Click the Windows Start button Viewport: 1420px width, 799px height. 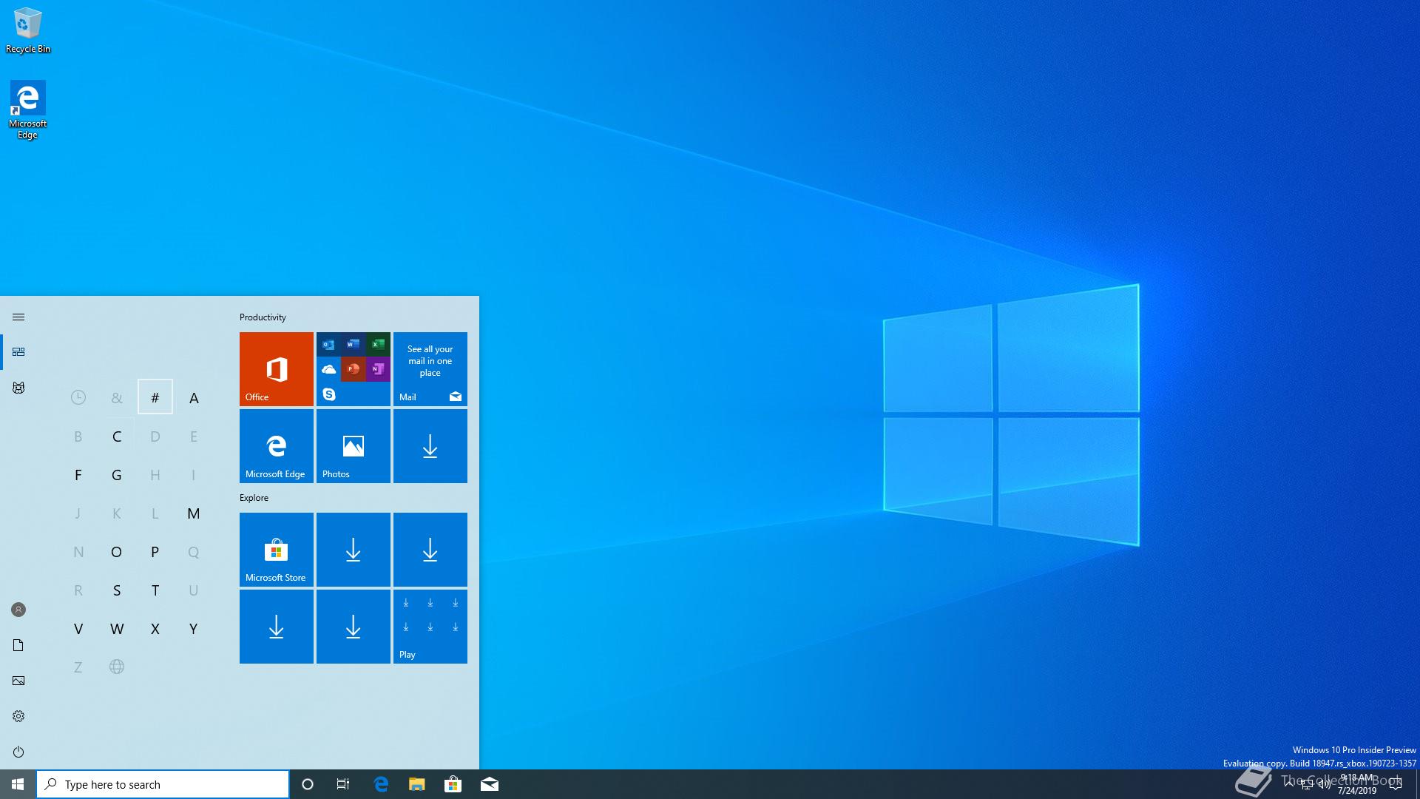18,784
